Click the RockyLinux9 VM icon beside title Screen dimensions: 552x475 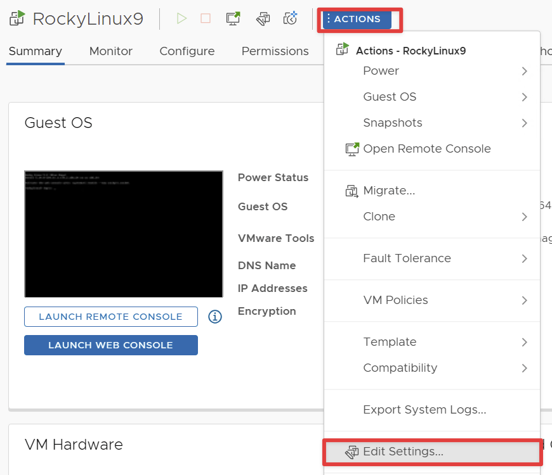pos(17,18)
